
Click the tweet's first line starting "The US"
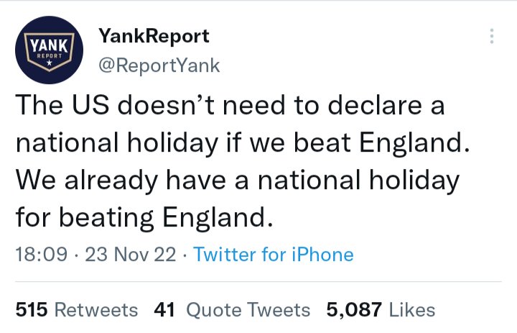tap(230, 106)
